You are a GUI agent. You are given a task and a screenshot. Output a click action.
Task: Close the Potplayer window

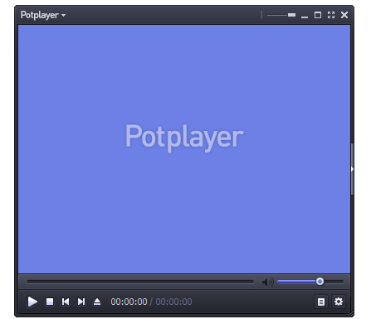[x=344, y=15]
